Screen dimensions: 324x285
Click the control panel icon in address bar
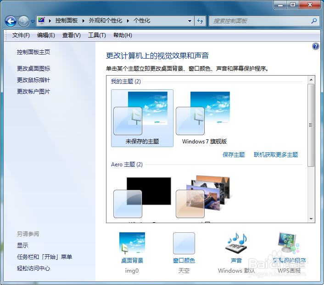coord(42,21)
